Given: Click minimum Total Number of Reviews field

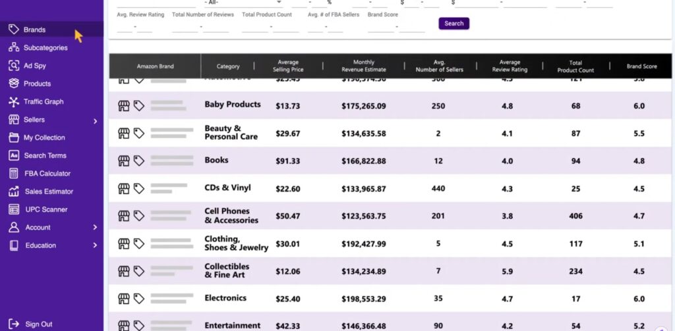Looking at the screenshot, I should pyautogui.click(x=185, y=27).
